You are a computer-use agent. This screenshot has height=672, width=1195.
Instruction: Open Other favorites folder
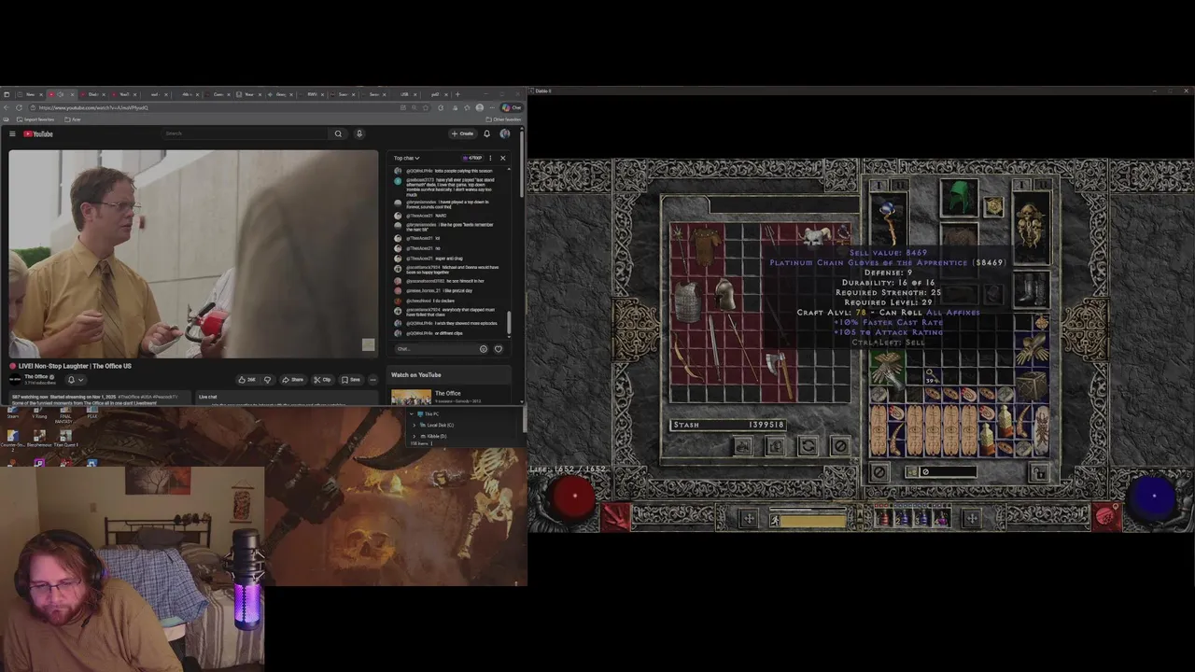[503, 119]
